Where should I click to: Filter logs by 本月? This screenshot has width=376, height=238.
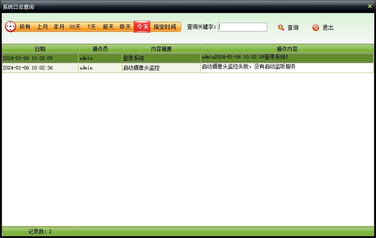pyautogui.click(x=59, y=27)
